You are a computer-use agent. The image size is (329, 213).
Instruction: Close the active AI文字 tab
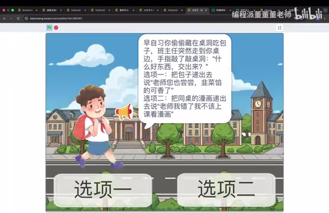point(206,10)
